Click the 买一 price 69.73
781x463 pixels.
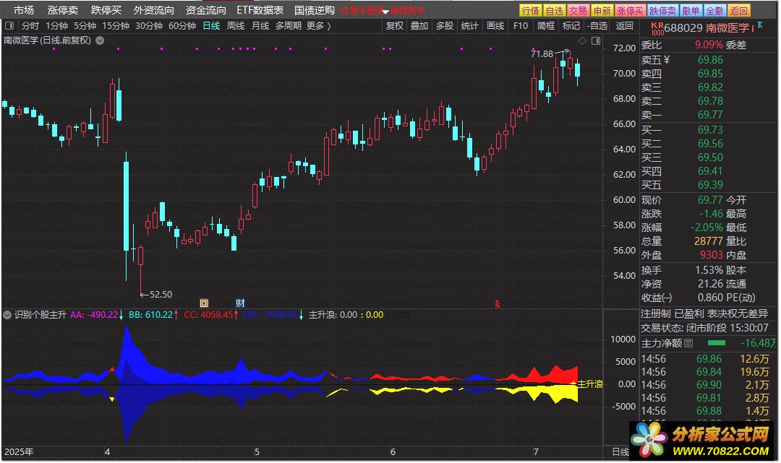710,130
